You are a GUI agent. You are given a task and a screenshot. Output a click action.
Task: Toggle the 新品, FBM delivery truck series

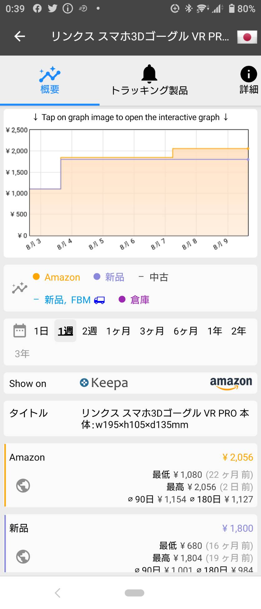69,300
